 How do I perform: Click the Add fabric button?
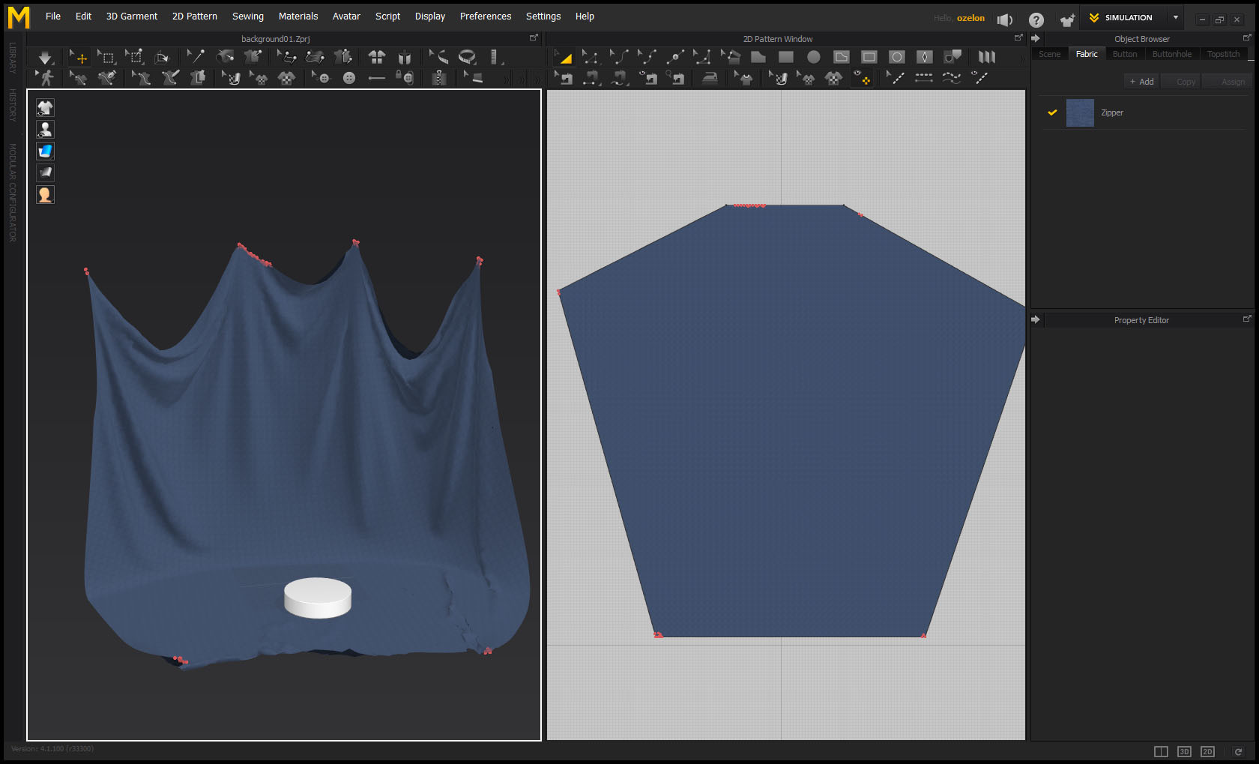coord(1141,82)
